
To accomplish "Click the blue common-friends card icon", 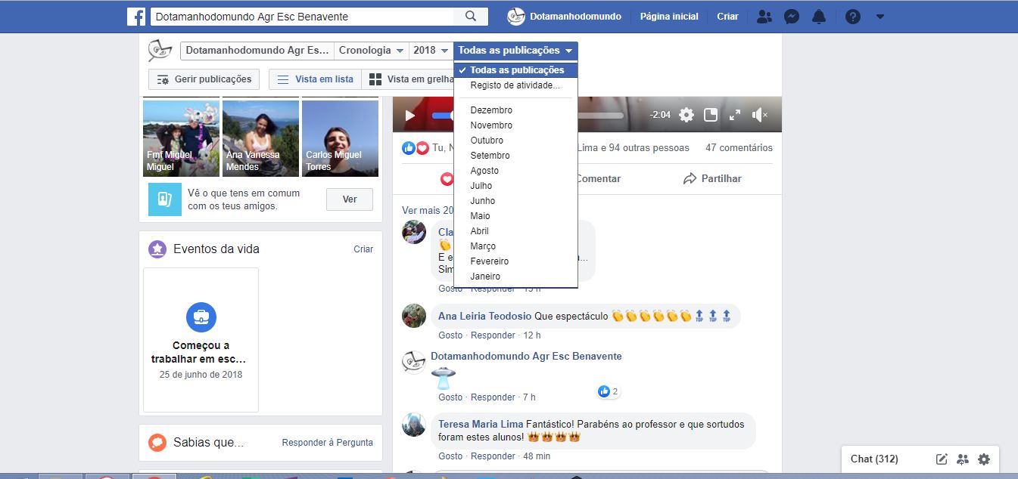I will pyautogui.click(x=165, y=199).
